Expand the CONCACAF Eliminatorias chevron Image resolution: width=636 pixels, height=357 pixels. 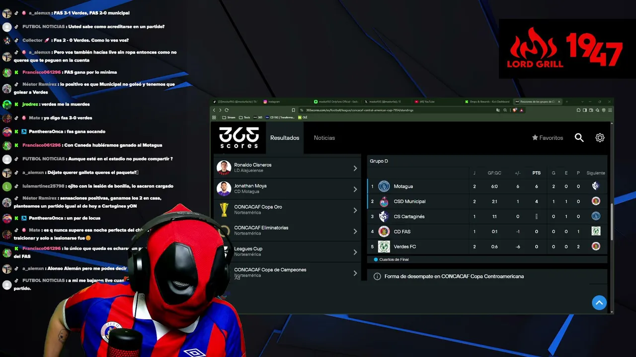click(x=355, y=231)
